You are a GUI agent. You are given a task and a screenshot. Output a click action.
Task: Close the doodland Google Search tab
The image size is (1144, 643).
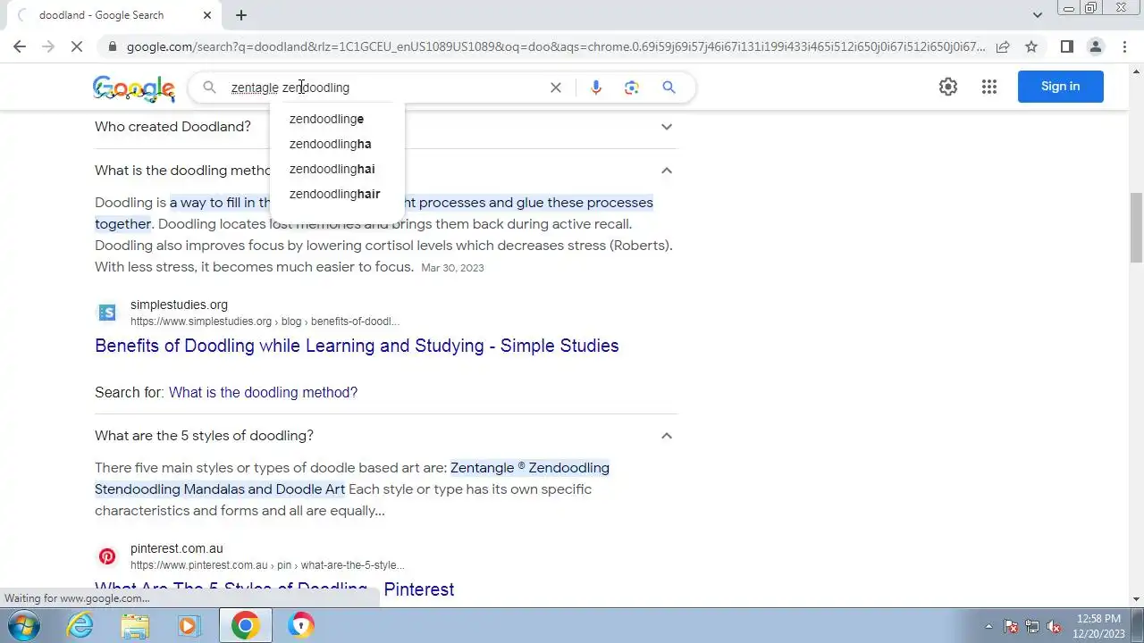click(207, 15)
